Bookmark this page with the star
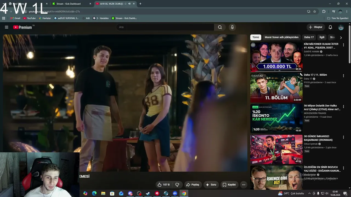The image size is (351, 197). coord(315,11)
